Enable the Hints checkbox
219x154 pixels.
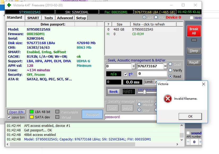191,18
